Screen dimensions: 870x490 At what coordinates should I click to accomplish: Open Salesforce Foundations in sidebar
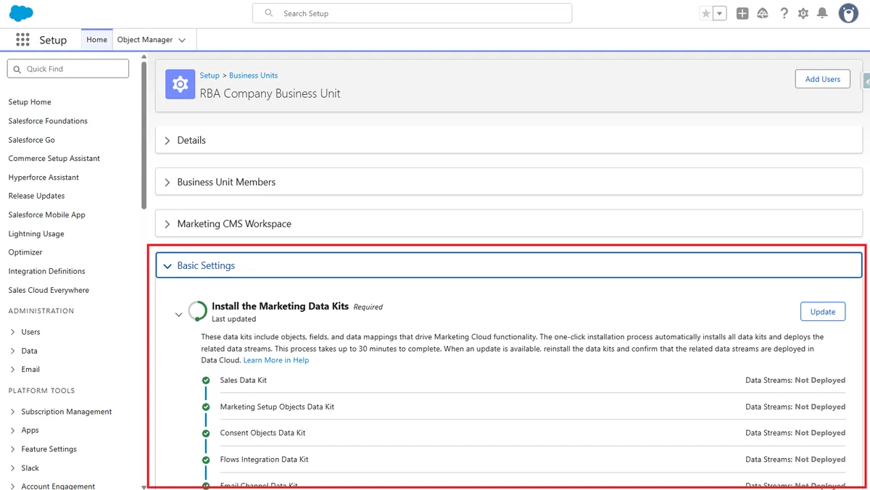click(x=48, y=121)
